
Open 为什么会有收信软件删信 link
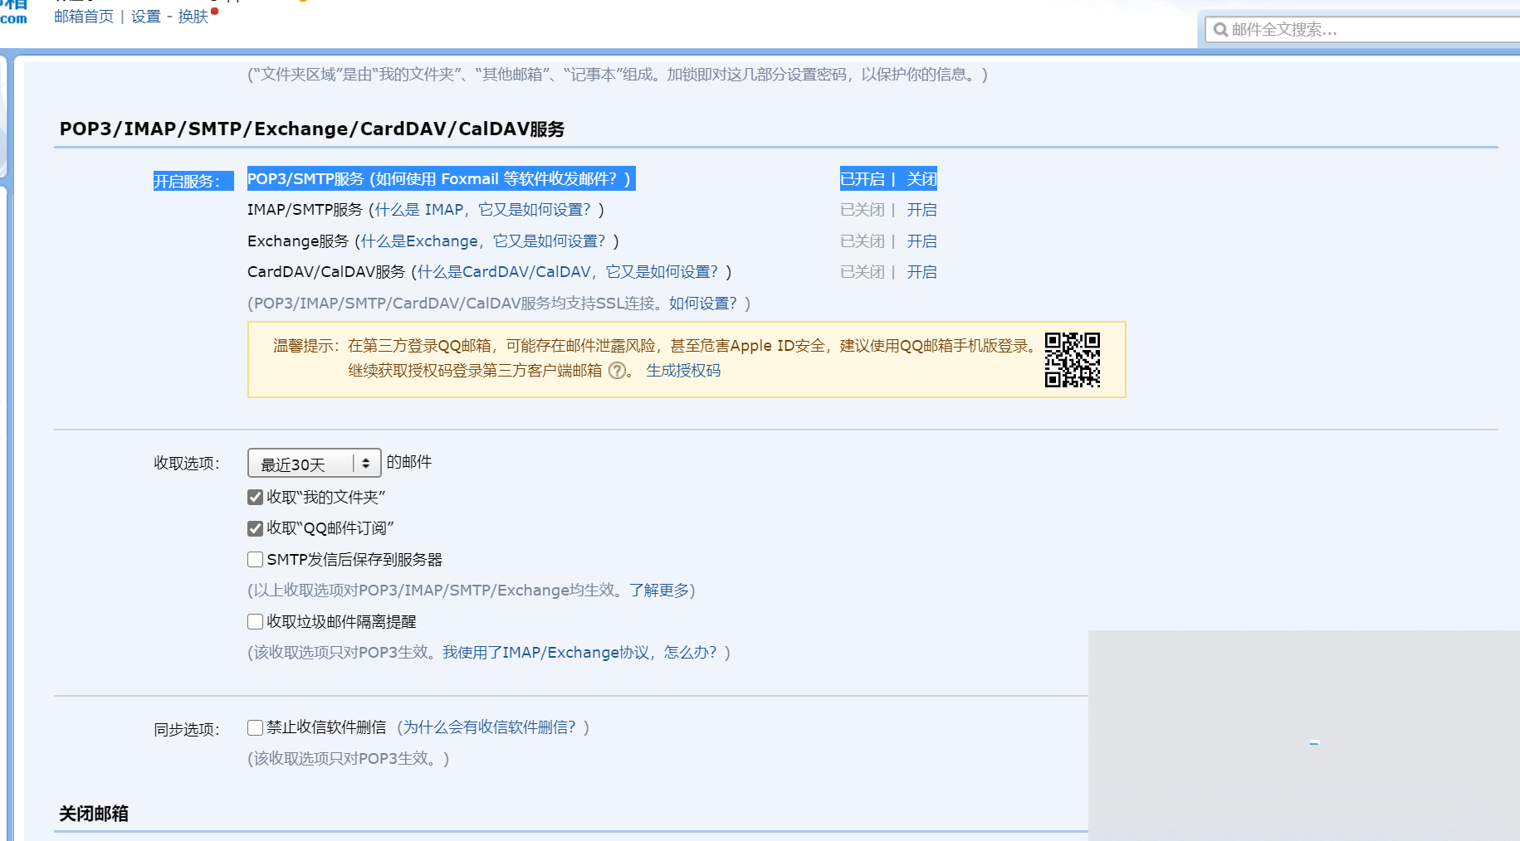click(490, 727)
